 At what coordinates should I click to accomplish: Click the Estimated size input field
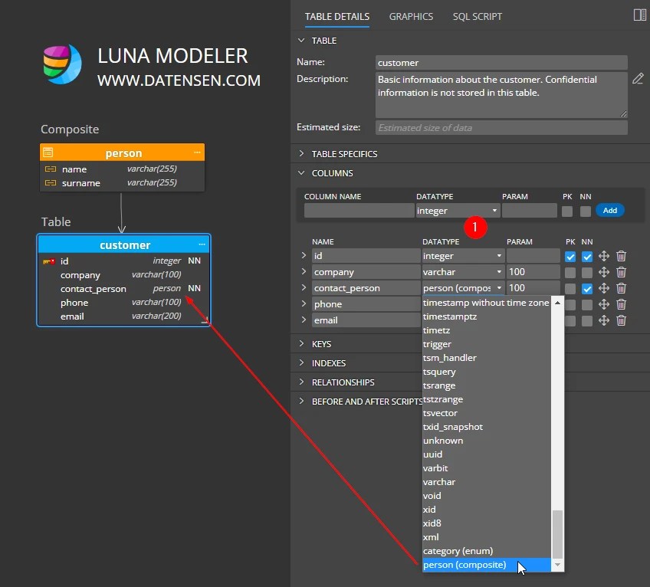coord(501,127)
